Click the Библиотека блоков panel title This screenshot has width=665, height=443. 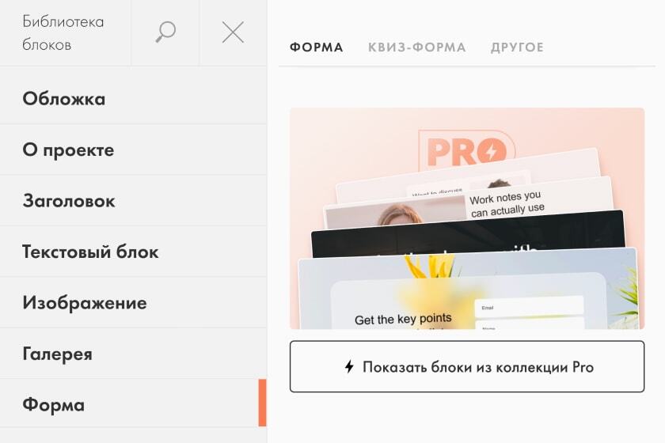63,33
